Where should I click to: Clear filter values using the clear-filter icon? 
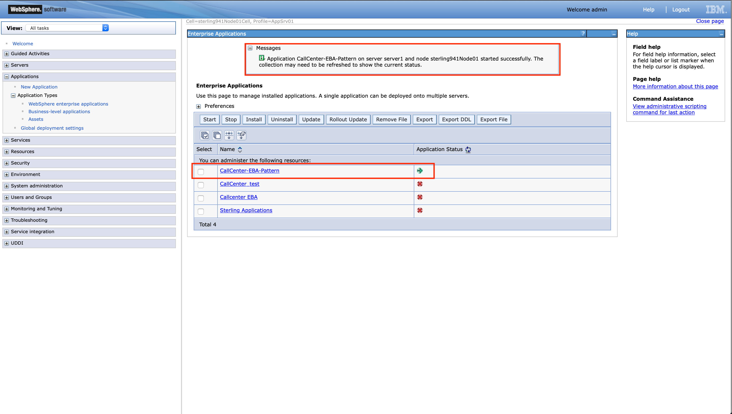click(241, 135)
